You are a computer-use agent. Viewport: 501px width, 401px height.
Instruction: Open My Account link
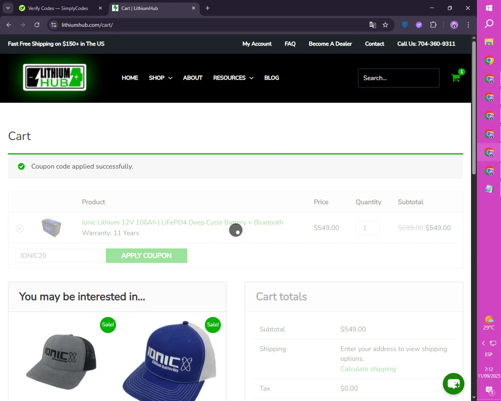(257, 44)
